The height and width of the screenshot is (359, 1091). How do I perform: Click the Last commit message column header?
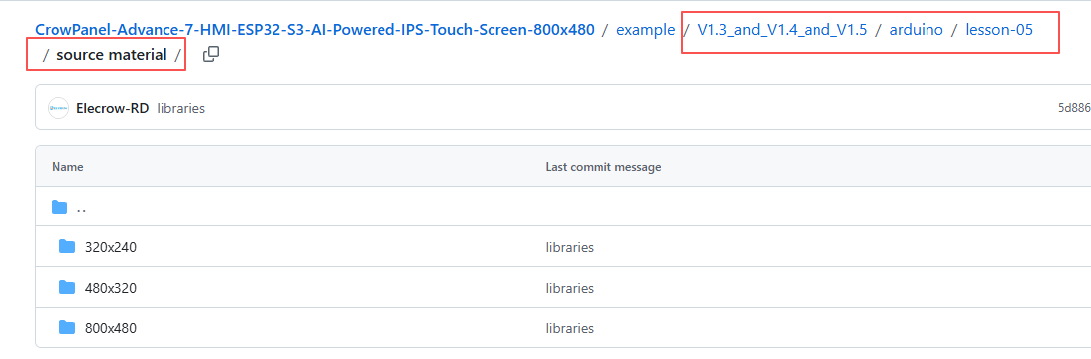point(603,167)
